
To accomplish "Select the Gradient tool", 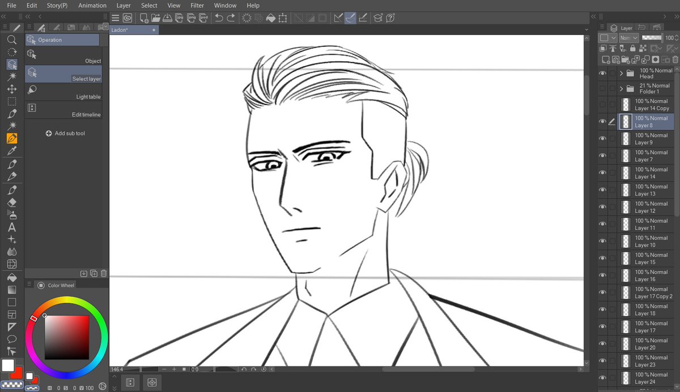I will pyautogui.click(x=12, y=290).
